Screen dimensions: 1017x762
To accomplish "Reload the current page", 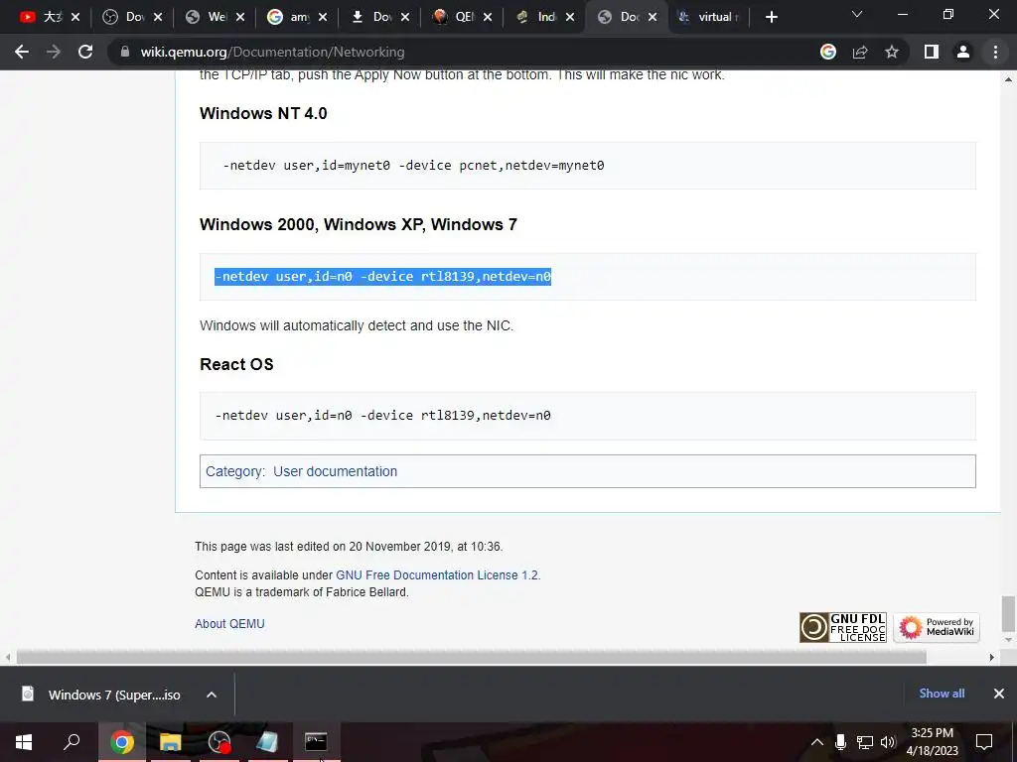I will coord(85,52).
